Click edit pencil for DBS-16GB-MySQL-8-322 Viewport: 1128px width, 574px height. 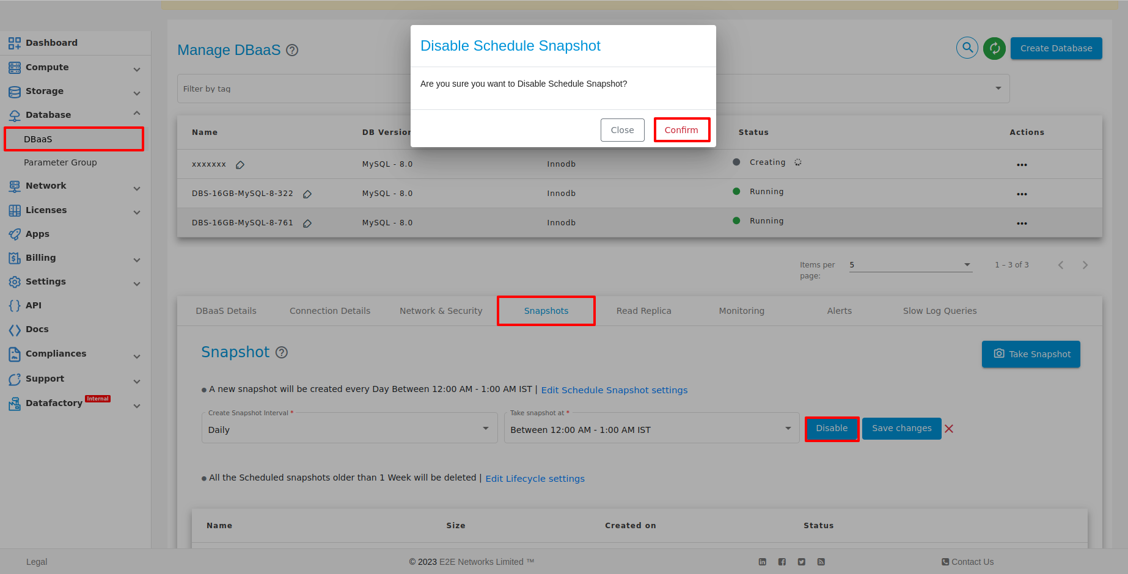tap(307, 194)
